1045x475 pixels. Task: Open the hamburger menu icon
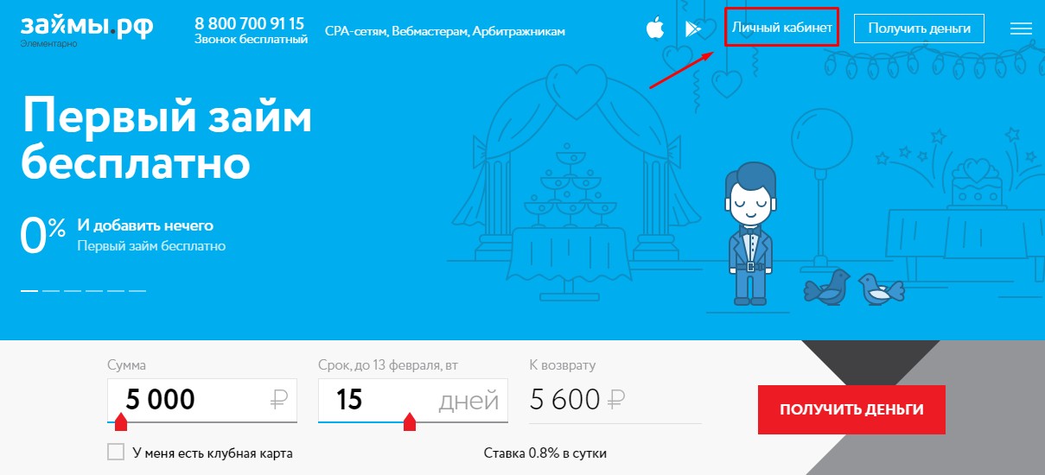pyautogui.click(x=1021, y=28)
